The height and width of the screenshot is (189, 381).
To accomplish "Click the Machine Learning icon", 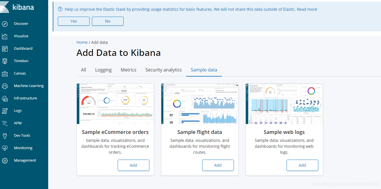I will (x=5, y=86).
